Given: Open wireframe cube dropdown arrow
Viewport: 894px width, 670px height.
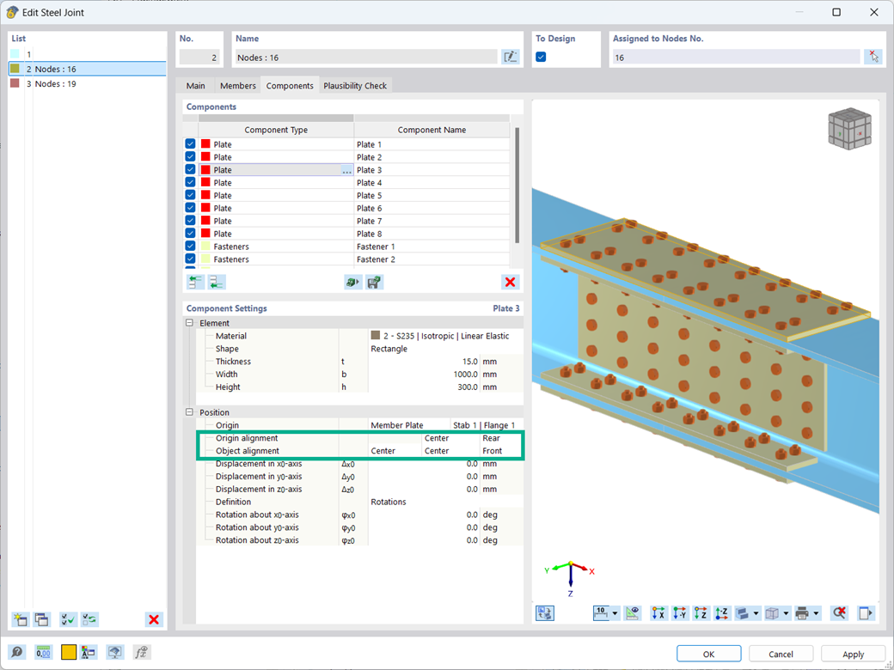Looking at the screenshot, I should point(787,613).
